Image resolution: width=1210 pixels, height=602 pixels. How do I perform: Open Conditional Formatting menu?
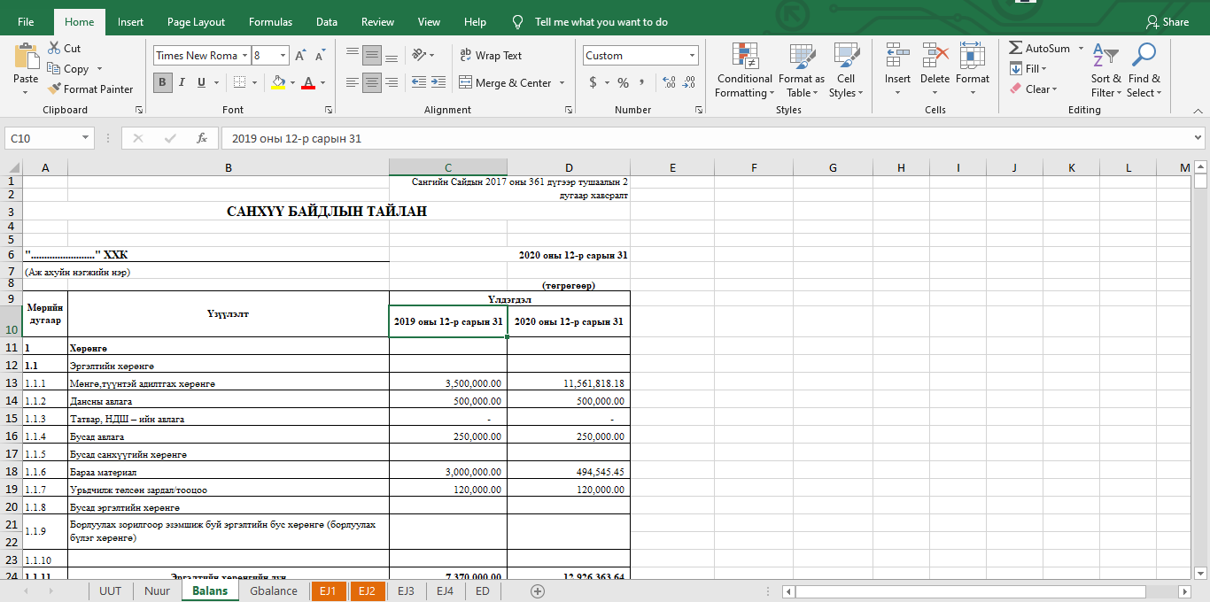point(744,71)
